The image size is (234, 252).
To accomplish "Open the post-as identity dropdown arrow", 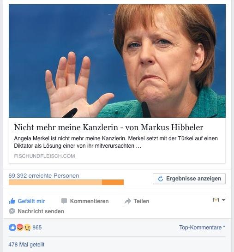I will pos(223,200).
